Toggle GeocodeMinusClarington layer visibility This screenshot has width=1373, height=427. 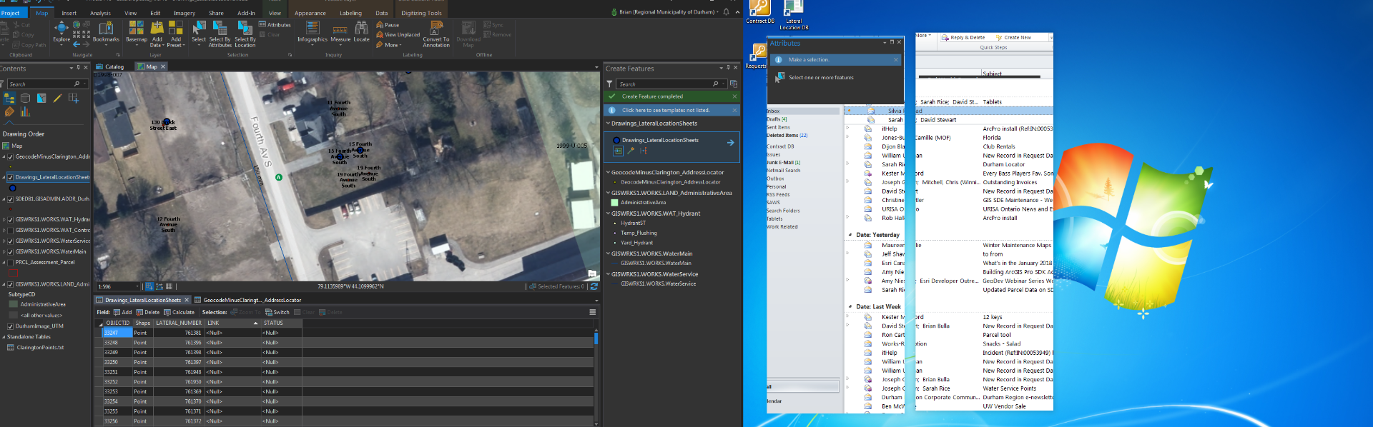click(x=11, y=156)
